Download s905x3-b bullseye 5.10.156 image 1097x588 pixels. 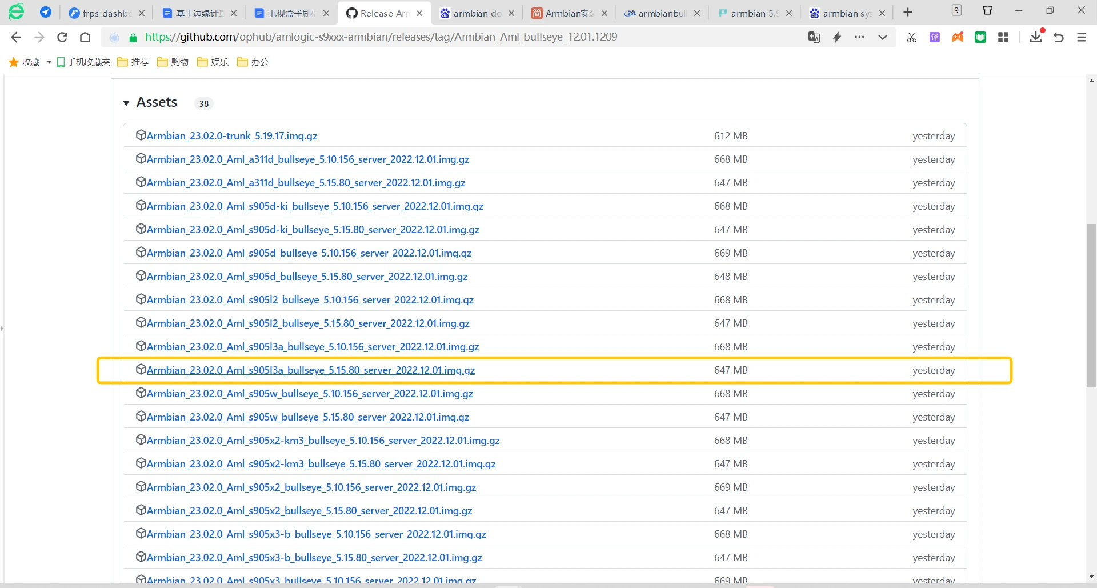(316, 534)
